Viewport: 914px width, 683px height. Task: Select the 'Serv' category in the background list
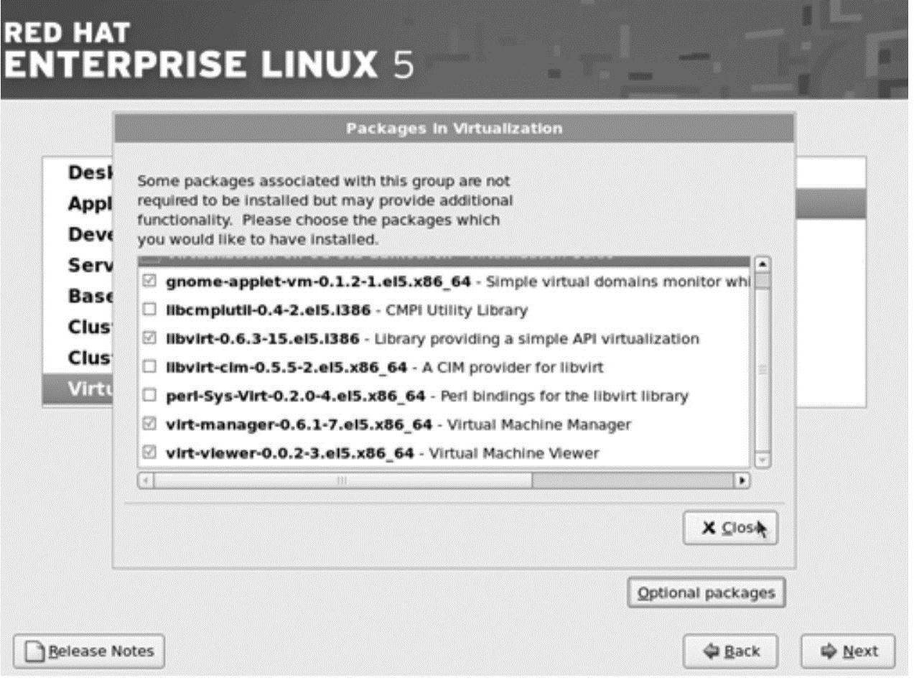coord(90,265)
